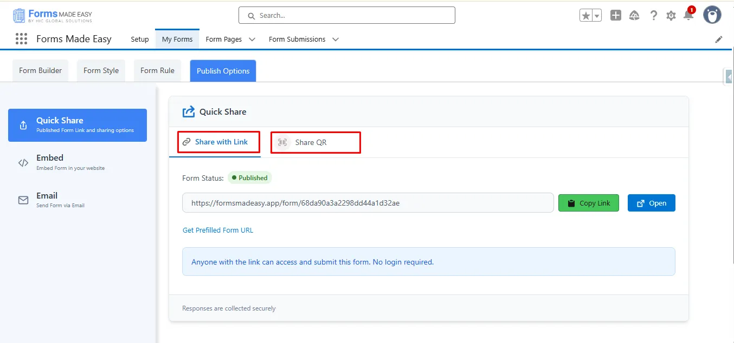Select the Embed option in sidebar
This screenshot has width=734, height=343.
pyautogui.click(x=50, y=162)
